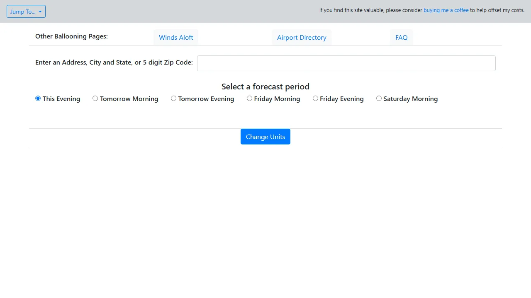The width and height of the screenshot is (531, 298).
Task: Click the 'Select a forecast period' heading
Action: tap(265, 87)
